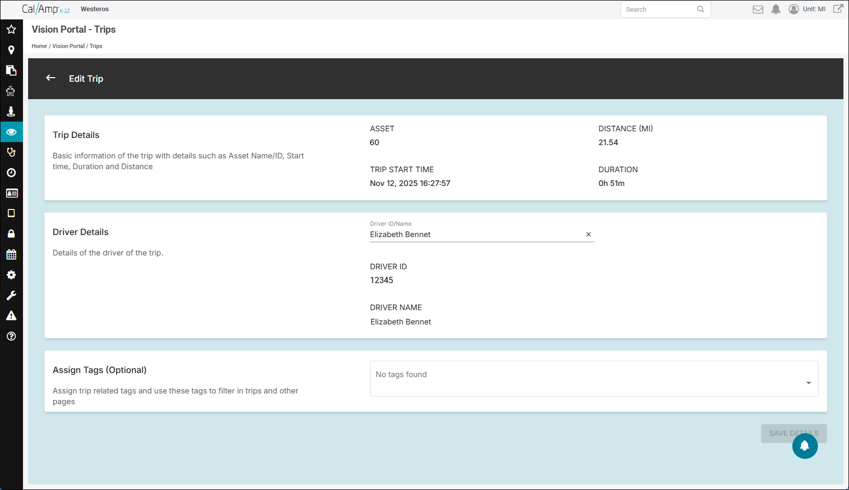This screenshot has width=849, height=490.
Task: Select the distance value 21.54
Action: [608, 143]
